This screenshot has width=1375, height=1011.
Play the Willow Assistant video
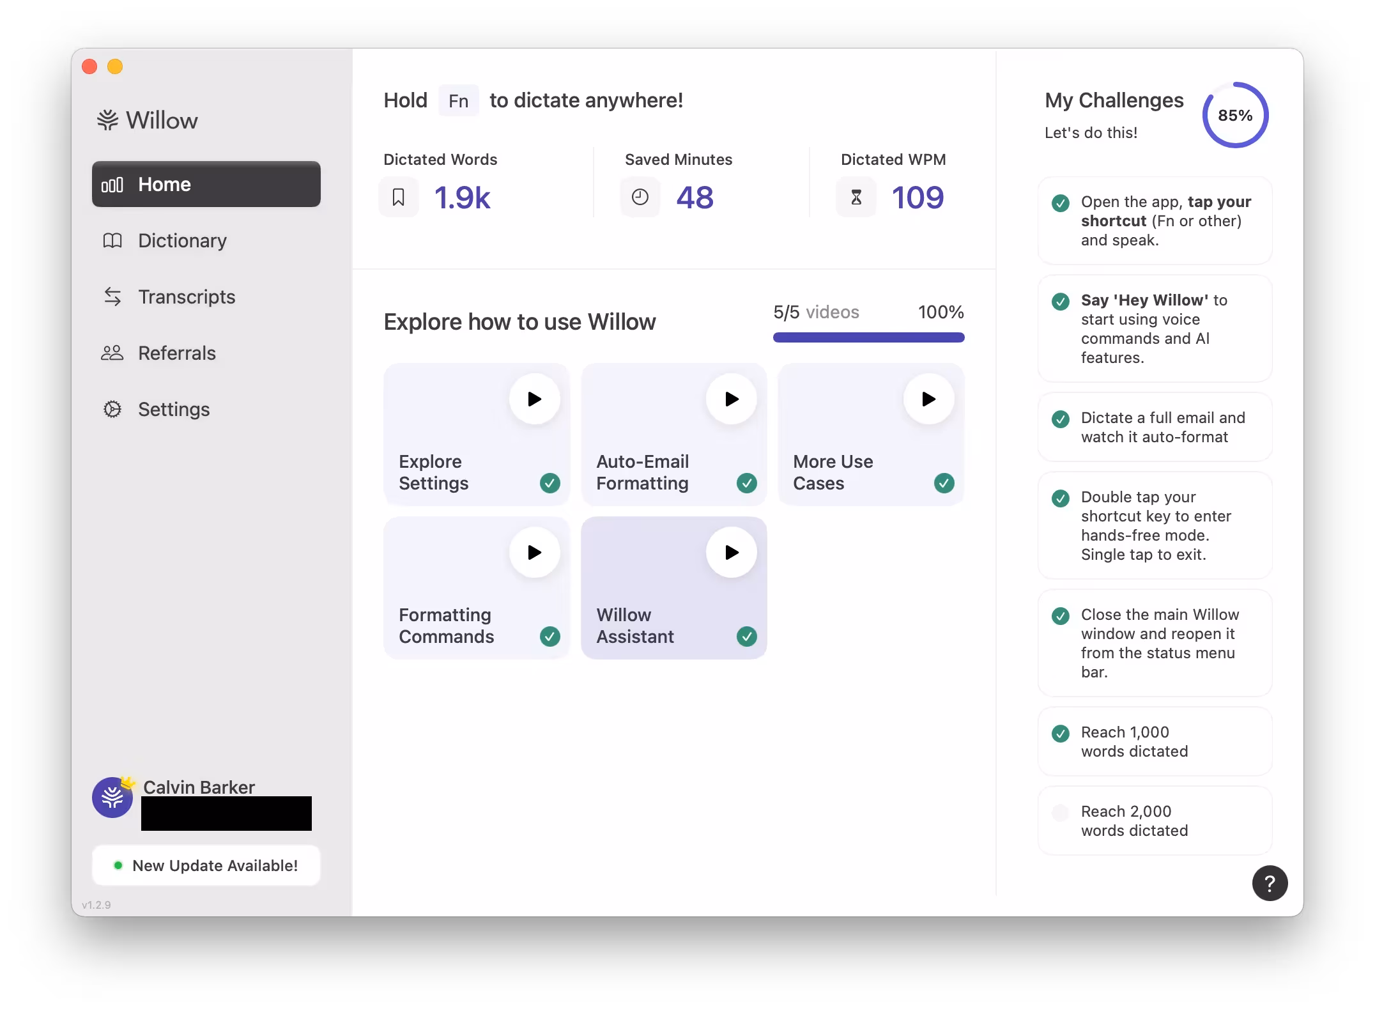[732, 553]
